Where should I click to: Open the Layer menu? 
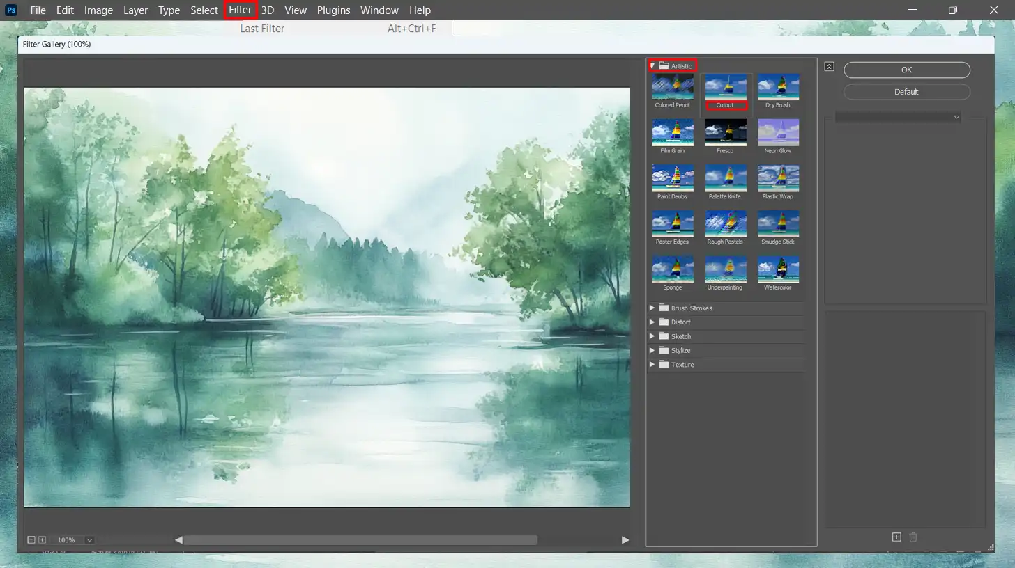pyautogui.click(x=135, y=10)
